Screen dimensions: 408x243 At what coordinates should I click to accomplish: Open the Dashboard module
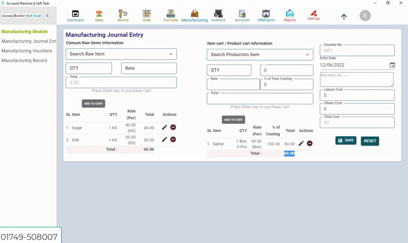pos(75,15)
